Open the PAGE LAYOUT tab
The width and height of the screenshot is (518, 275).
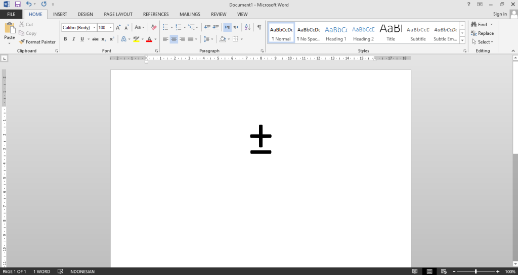[x=118, y=14]
